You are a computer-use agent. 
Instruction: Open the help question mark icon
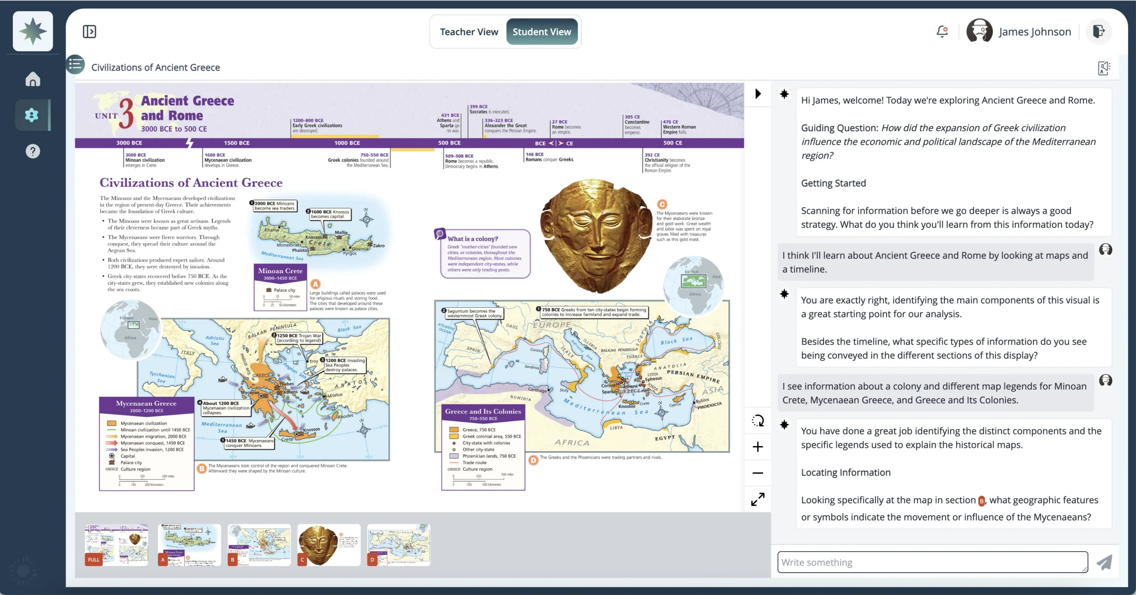click(x=33, y=151)
